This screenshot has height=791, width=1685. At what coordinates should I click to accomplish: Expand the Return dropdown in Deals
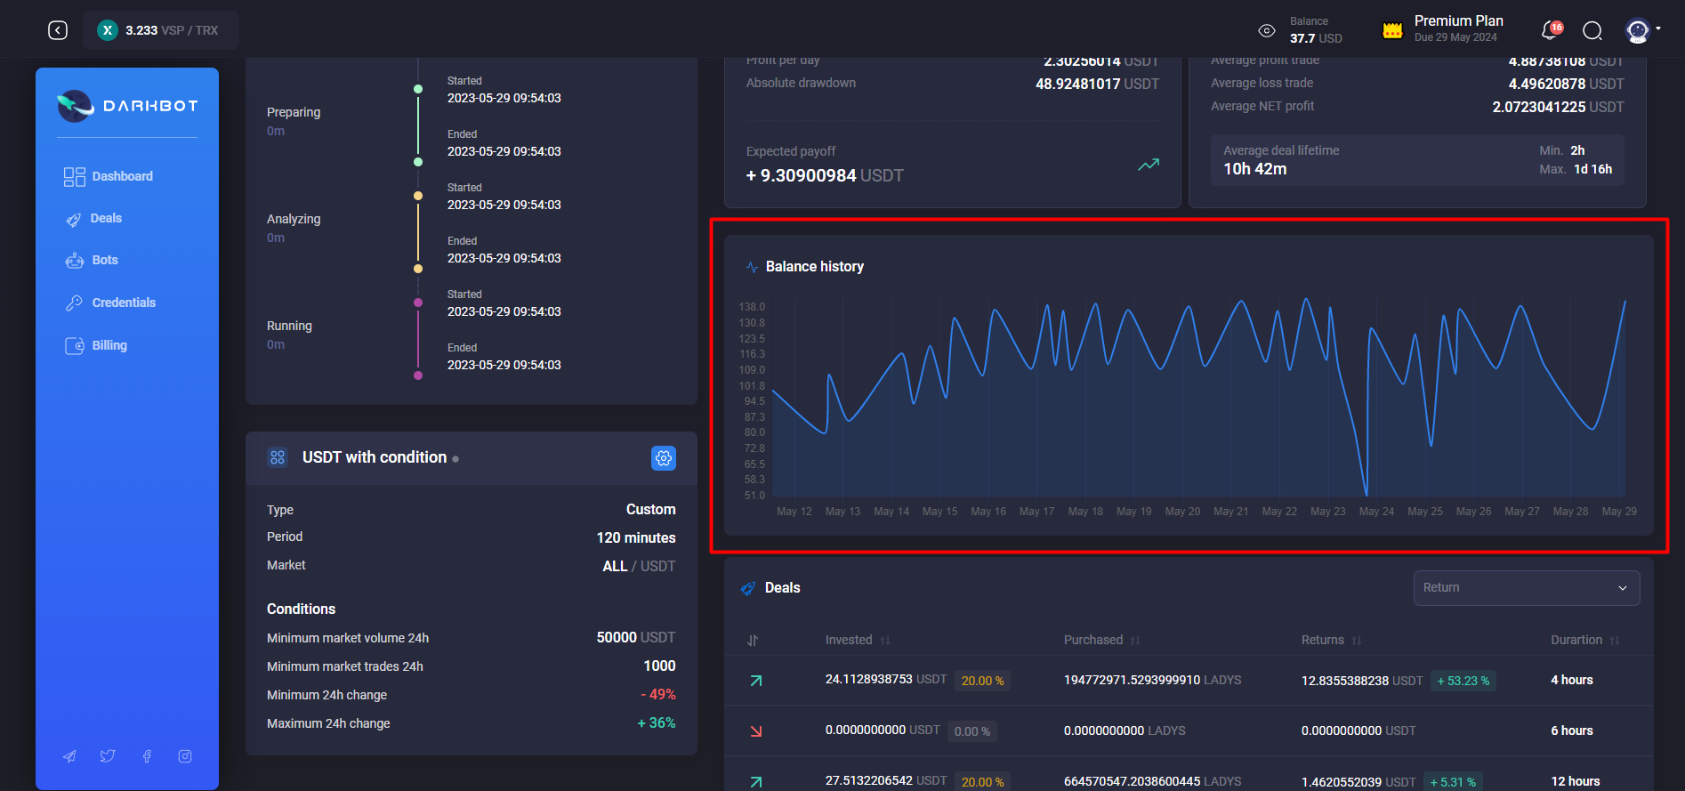[x=1526, y=587]
